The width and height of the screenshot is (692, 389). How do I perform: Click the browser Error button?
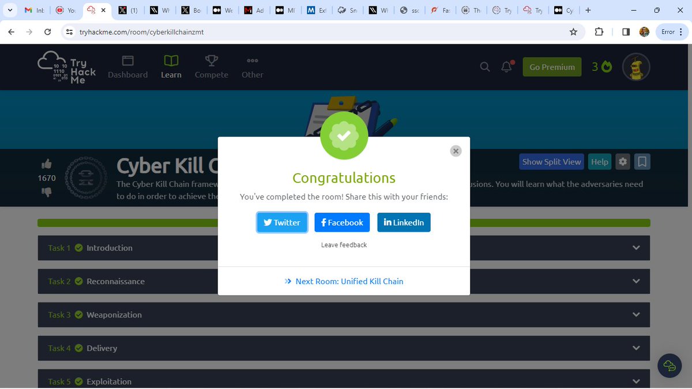point(672,32)
